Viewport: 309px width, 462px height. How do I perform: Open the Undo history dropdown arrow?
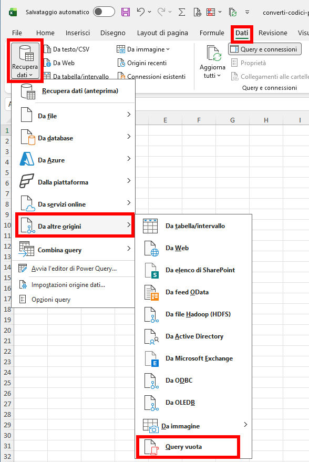(150, 12)
